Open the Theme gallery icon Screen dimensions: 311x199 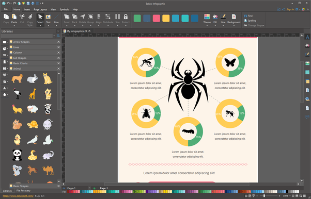[x=207, y=17]
